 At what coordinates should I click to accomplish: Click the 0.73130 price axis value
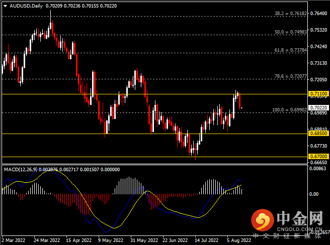tap(318, 63)
